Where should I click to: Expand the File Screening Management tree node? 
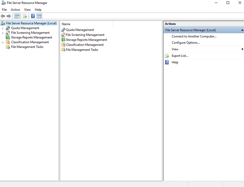point(3,33)
